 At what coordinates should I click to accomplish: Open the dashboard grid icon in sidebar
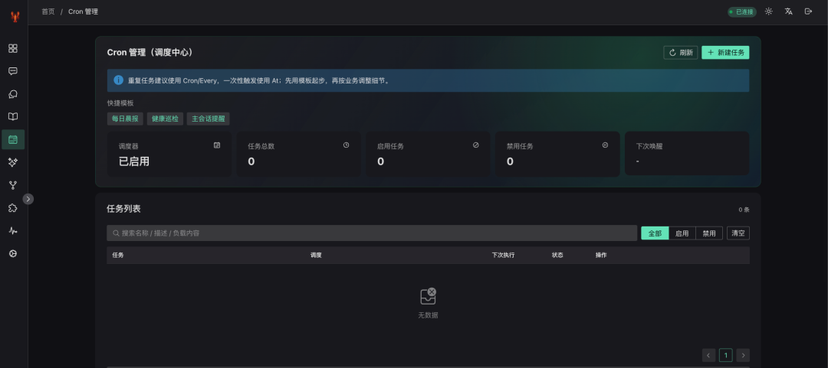click(x=13, y=48)
